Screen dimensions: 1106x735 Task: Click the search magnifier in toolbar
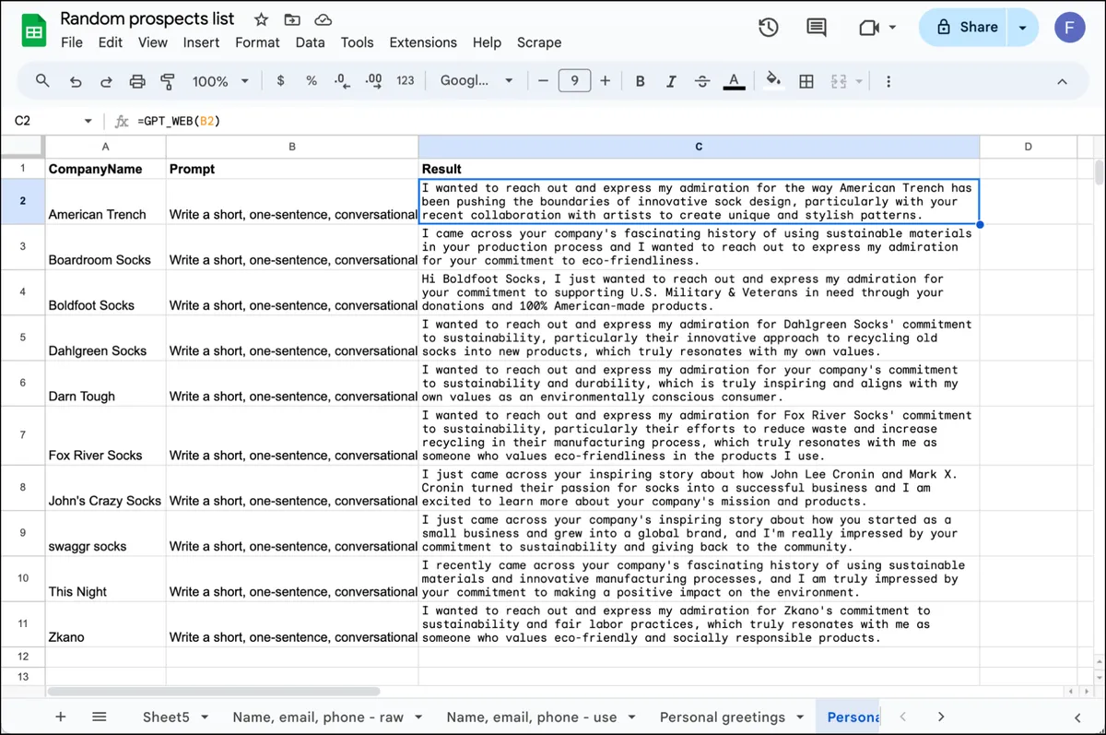point(42,81)
